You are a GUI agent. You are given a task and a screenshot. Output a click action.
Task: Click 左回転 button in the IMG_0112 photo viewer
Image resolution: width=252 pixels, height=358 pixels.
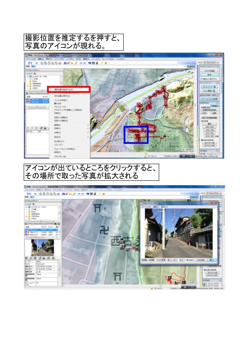click(x=144, y=260)
